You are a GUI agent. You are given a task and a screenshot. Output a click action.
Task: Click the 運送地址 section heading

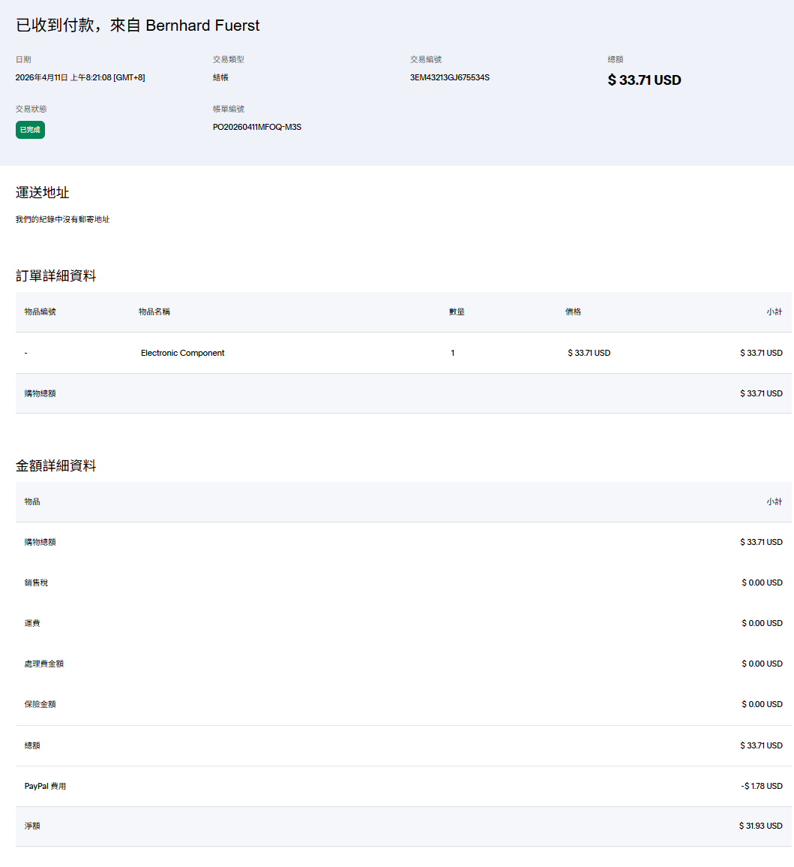click(x=43, y=193)
